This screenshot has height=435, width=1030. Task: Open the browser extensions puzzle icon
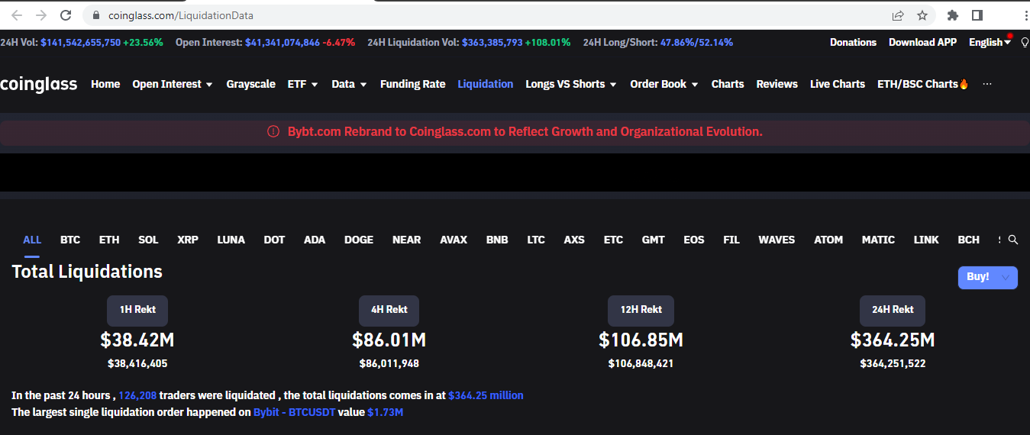tap(952, 15)
